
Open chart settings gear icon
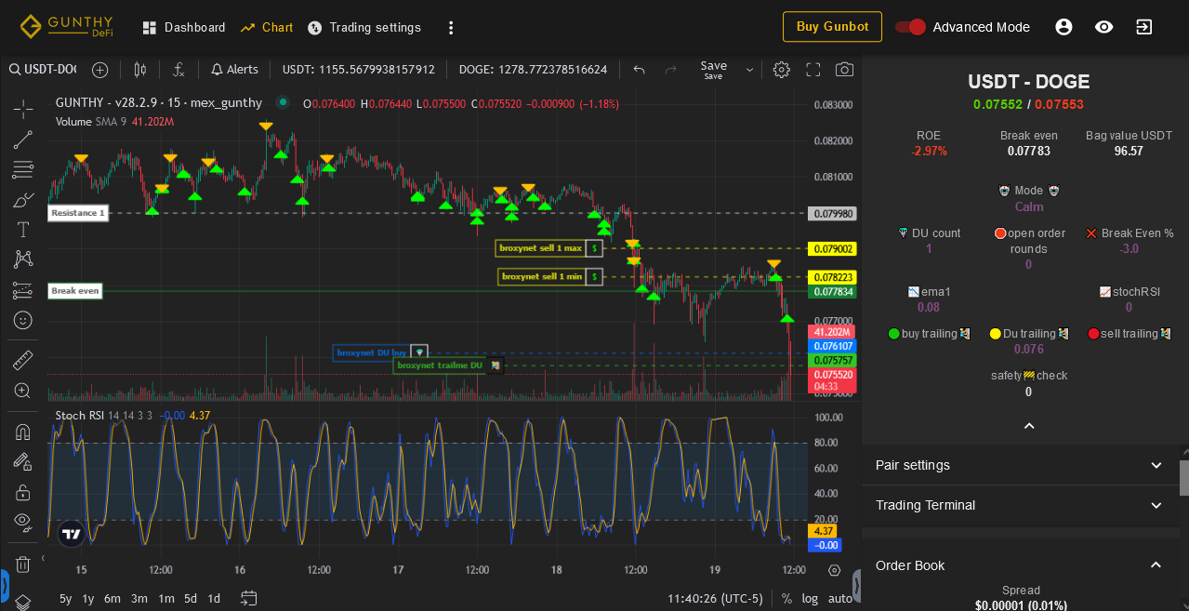pos(782,70)
